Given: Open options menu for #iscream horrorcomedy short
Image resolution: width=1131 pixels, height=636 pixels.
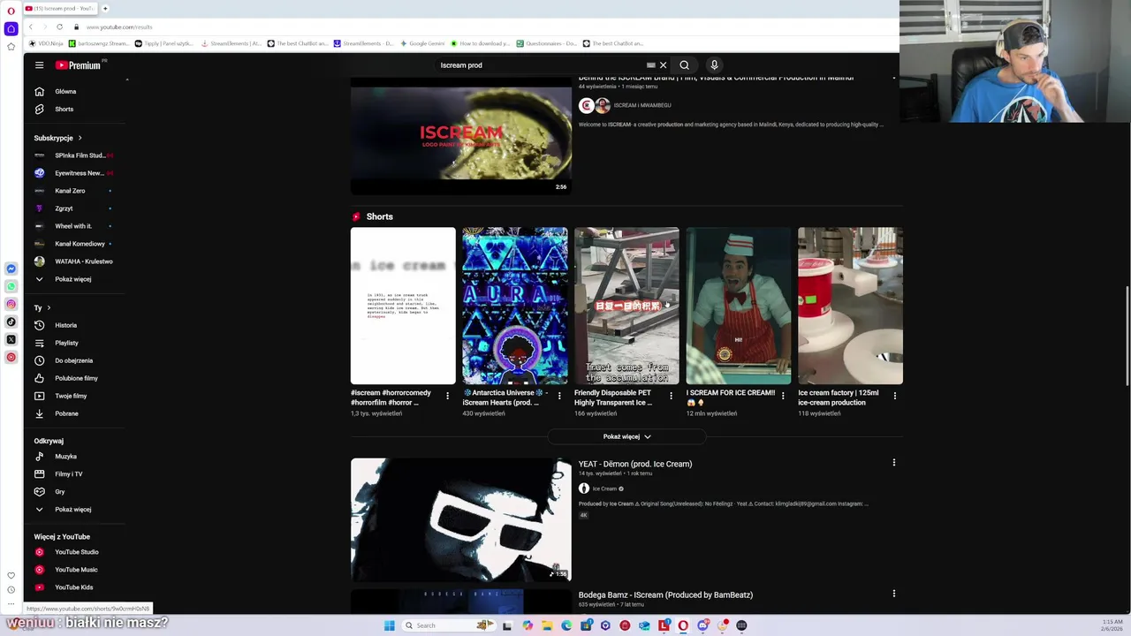Looking at the screenshot, I should click(x=447, y=396).
